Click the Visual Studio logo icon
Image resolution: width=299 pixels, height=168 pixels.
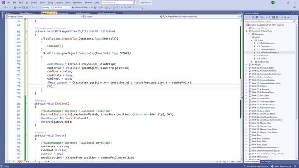point(3,3)
